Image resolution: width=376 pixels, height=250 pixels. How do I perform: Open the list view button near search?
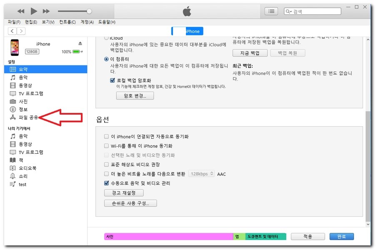271,11
